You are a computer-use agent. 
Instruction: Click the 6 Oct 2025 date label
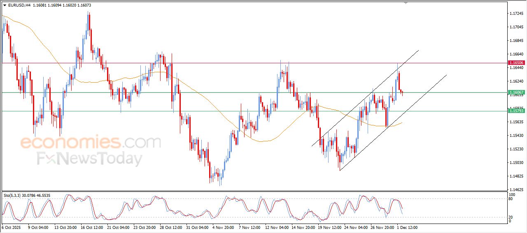point(11,227)
